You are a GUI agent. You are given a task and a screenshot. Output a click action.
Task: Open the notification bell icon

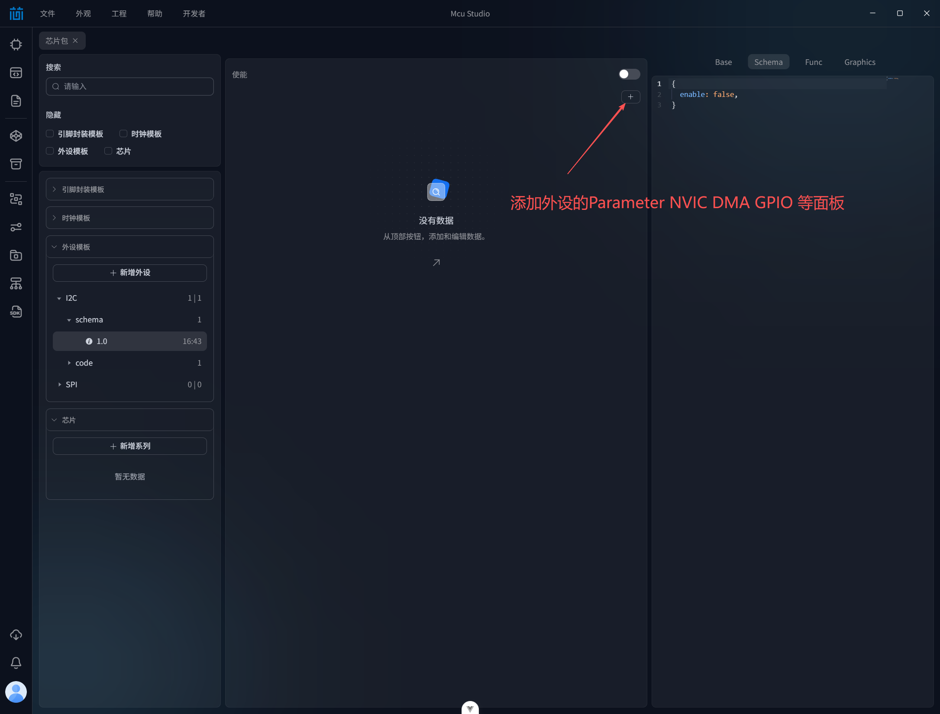pos(16,663)
